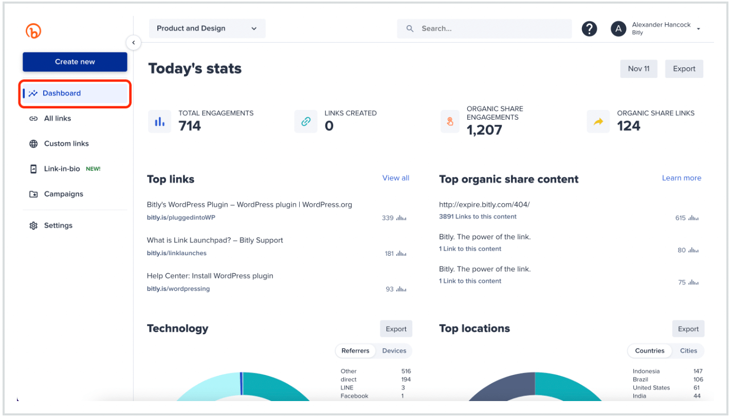Image resolution: width=731 pixels, height=418 pixels.
Task: Click the United States location row
Action: pyautogui.click(x=667, y=388)
